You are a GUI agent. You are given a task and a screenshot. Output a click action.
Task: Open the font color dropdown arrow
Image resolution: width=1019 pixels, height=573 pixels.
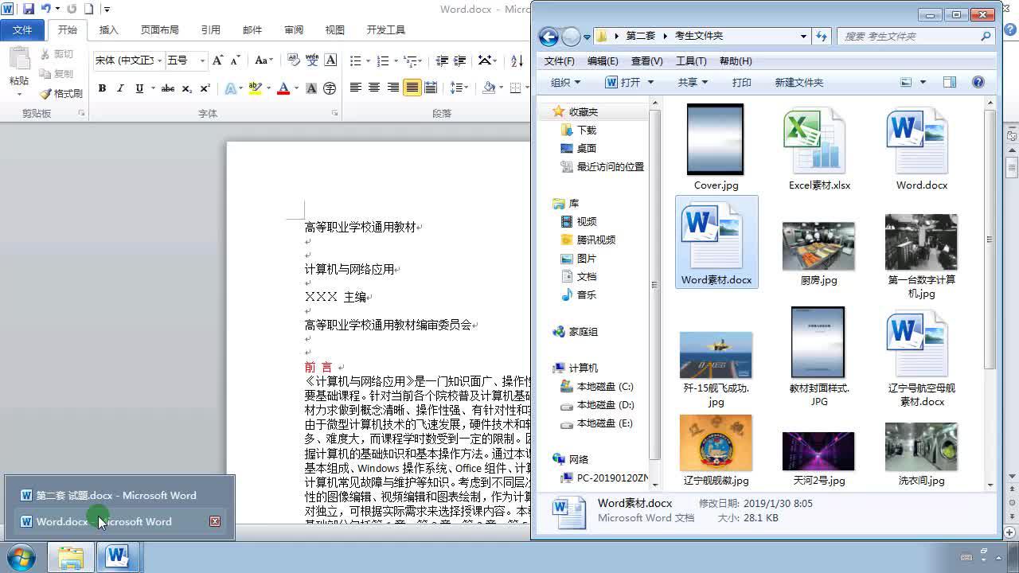tap(295, 88)
